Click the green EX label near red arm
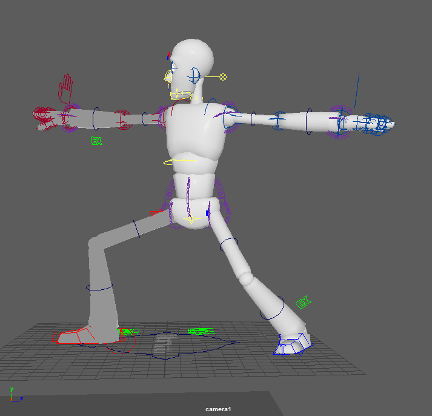Screen dimensions: 432x416 (x=96, y=141)
